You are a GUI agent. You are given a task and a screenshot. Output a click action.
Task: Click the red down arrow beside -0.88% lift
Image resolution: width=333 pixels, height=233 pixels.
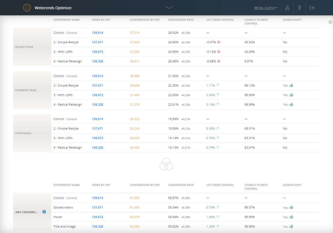click(219, 61)
